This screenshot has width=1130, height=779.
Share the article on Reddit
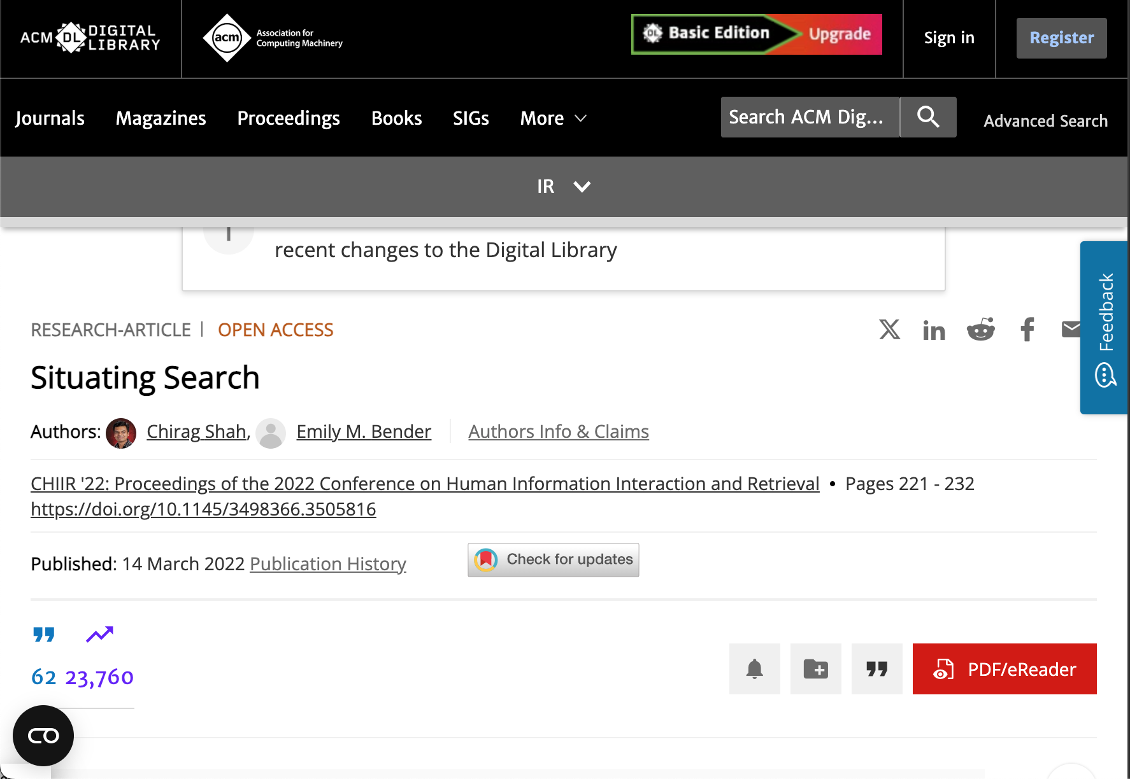tap(981, 330)
